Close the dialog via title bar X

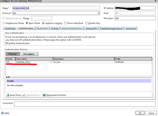click(x=155, y=1)
